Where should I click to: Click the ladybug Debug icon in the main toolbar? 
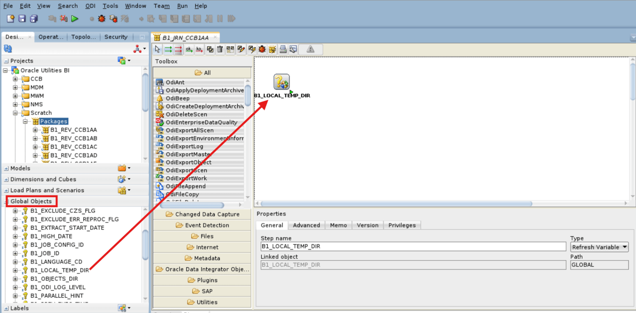[x=102, y=18]
